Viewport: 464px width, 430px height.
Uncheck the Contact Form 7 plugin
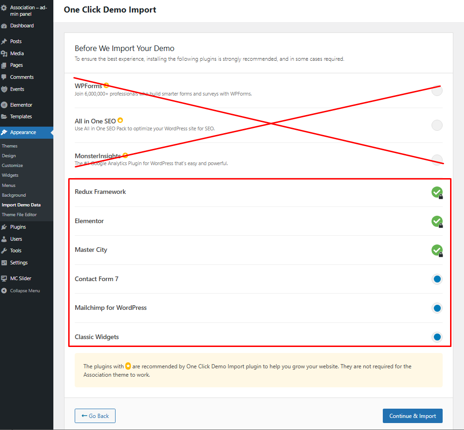click(x=437, y=279)
